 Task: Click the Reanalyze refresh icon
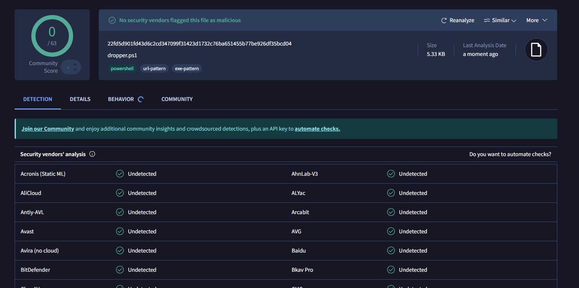coord(444,20)
